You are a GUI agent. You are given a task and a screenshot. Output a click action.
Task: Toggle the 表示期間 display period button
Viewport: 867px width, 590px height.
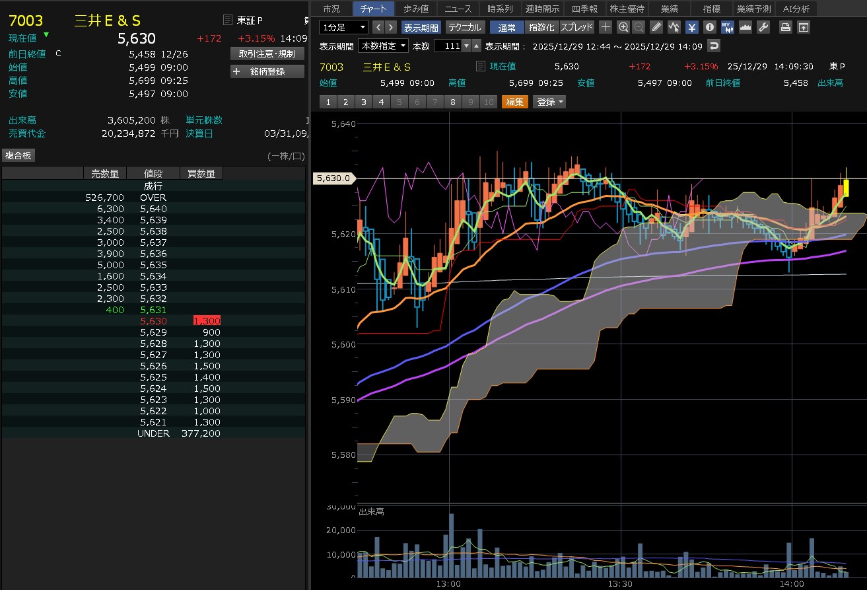421,27
